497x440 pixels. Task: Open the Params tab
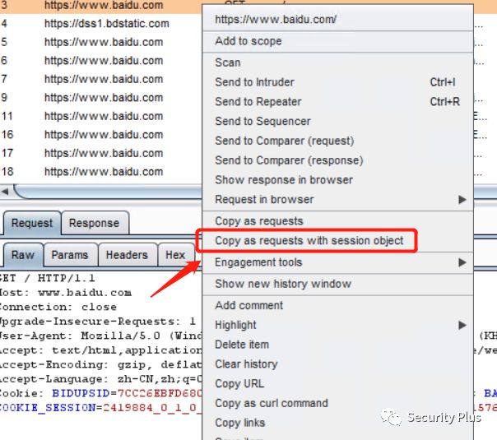tap(70, 255)
